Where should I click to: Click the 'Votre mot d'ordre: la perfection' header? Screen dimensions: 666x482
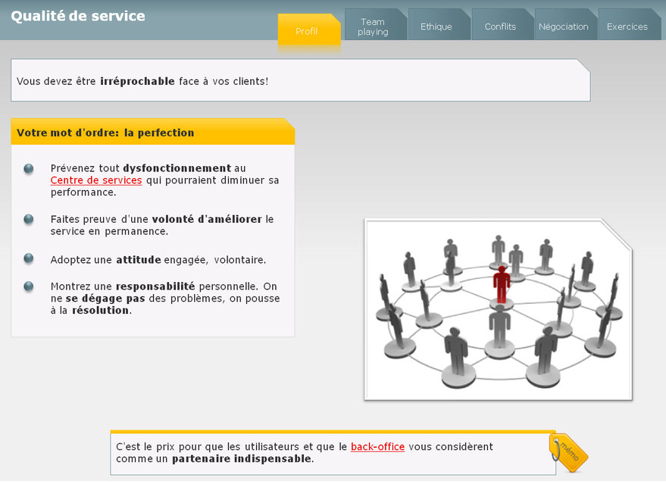pos(106,133)
